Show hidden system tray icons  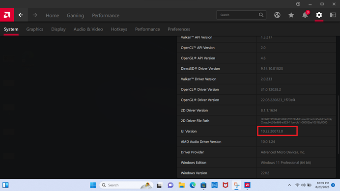pos(289,185)
